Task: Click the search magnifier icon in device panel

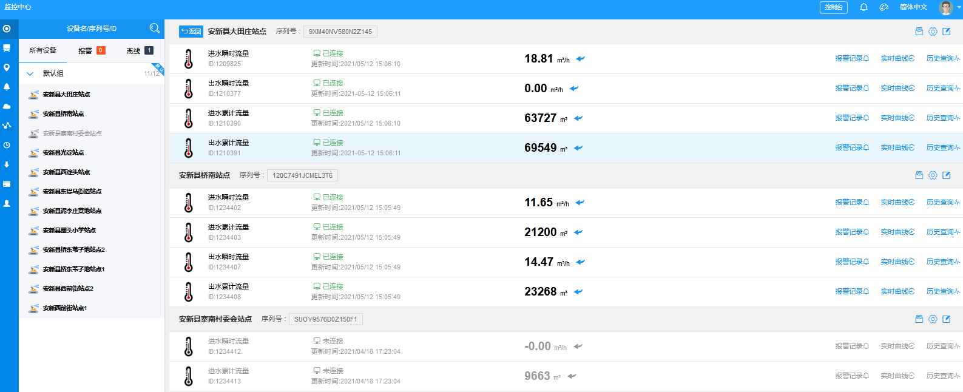Action: coord(155,29)
